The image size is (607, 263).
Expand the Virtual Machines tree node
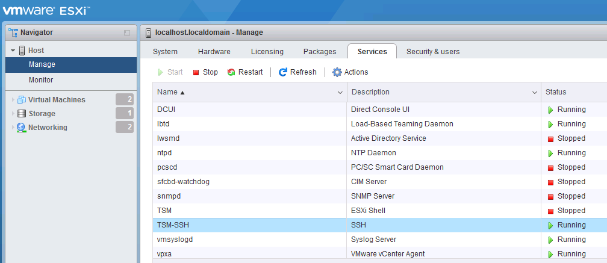tap(13, 100)
